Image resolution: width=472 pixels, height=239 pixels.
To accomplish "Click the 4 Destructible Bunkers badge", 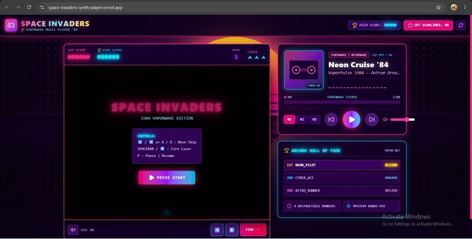I will (x=312, y=206).
